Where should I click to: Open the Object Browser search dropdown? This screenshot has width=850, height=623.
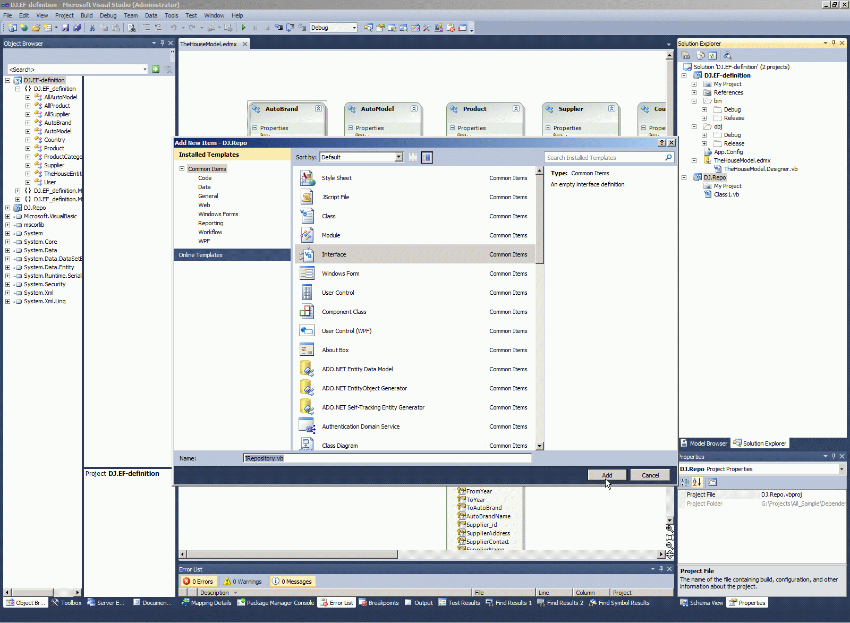(x=144, y=70)
